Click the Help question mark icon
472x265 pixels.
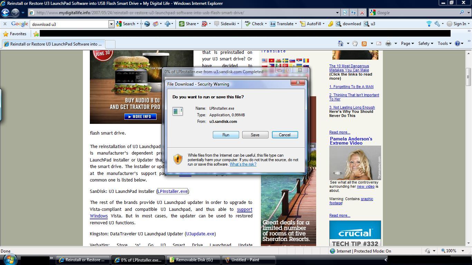(457, 43)
